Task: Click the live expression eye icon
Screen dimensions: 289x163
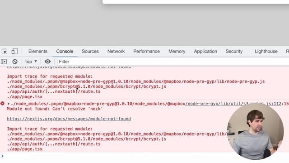Action: tap(47, 62)
